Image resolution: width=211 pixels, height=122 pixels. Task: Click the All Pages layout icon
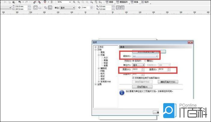tap(46, 8)
